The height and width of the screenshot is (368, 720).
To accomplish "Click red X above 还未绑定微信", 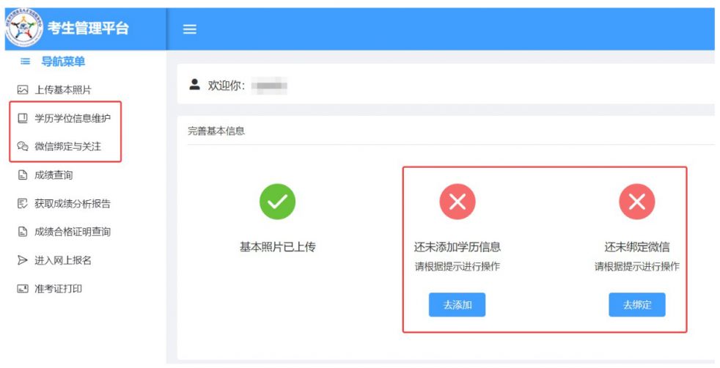I will pyautogui.click(x=637, y=202).
